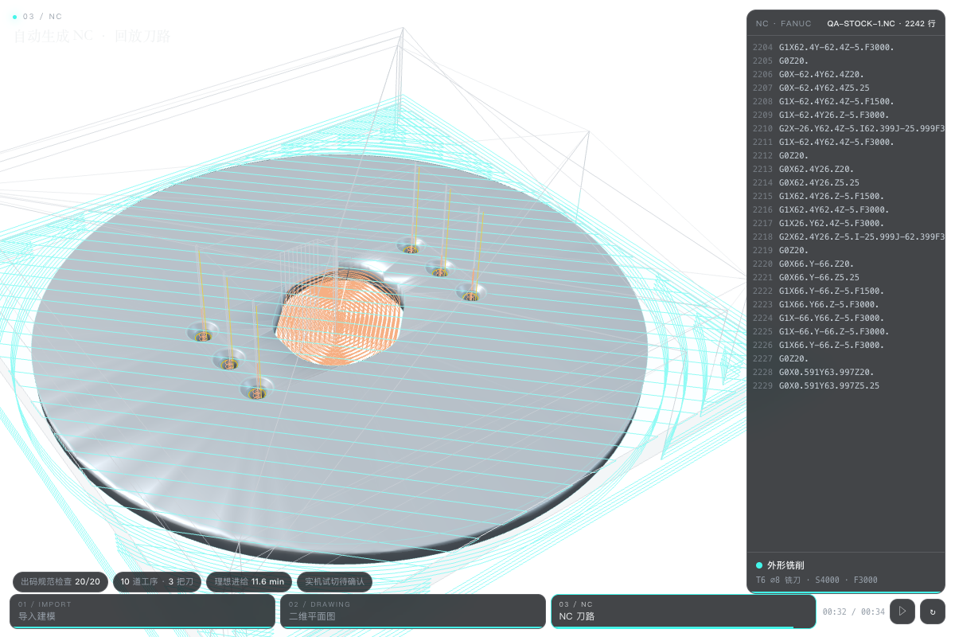Click the T6 ⌀8 铣刀 S4000 F3000 line
The width and height of the screenshot is (955, 637).
point(817,580)
